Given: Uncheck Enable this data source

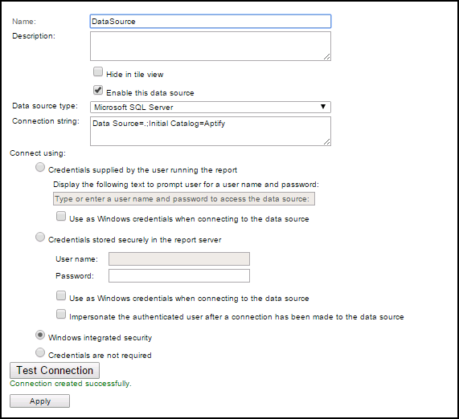Looking at the screenshot, I should pyautogui.click(x=98, y=90).
